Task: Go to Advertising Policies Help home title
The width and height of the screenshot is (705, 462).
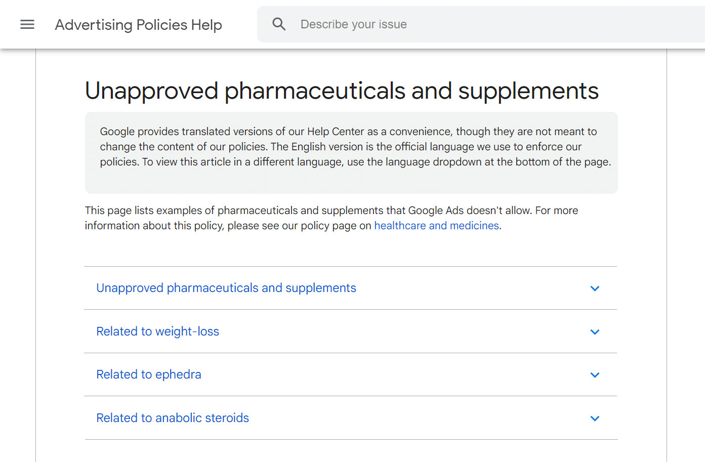Action: [138, 25]
